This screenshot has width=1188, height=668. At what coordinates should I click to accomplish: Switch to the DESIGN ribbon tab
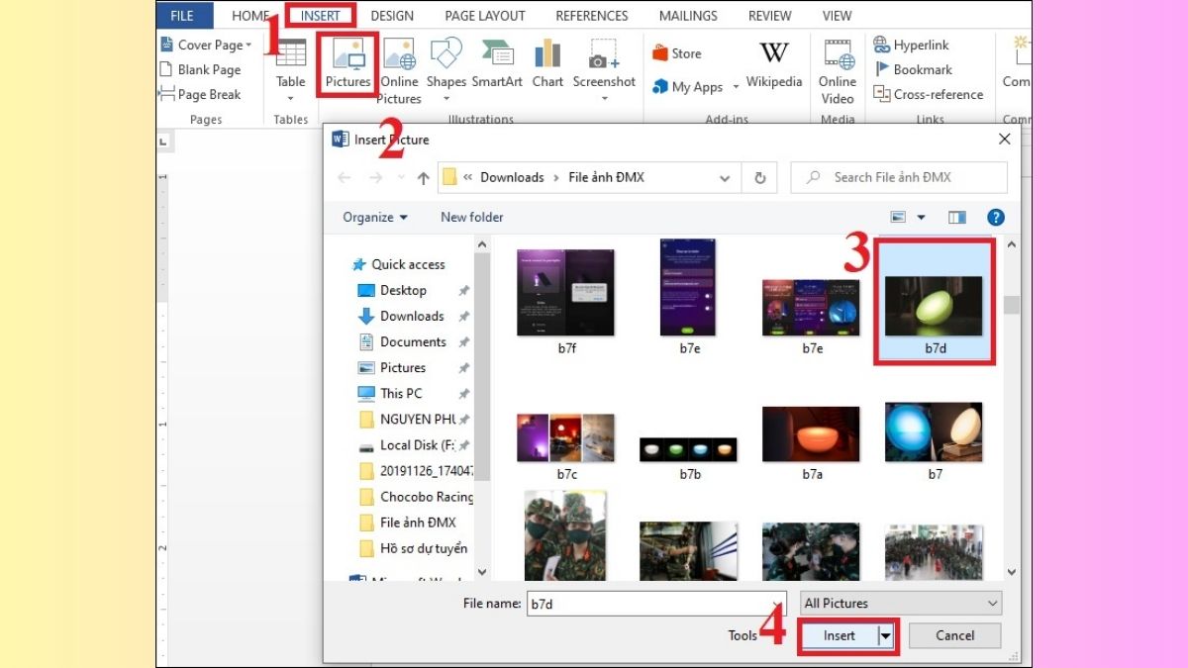coord(392,15)
